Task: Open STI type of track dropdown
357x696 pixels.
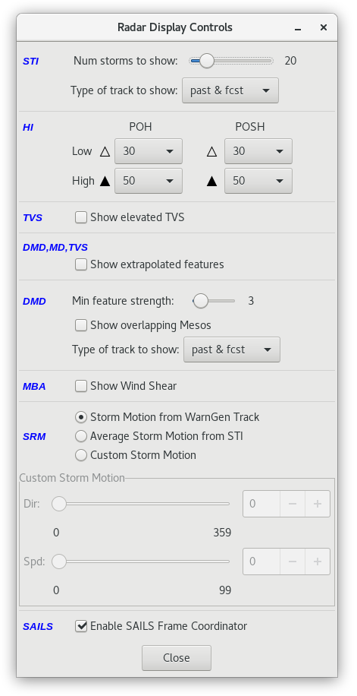Action: pyautogui.click(x=230, y=90)
